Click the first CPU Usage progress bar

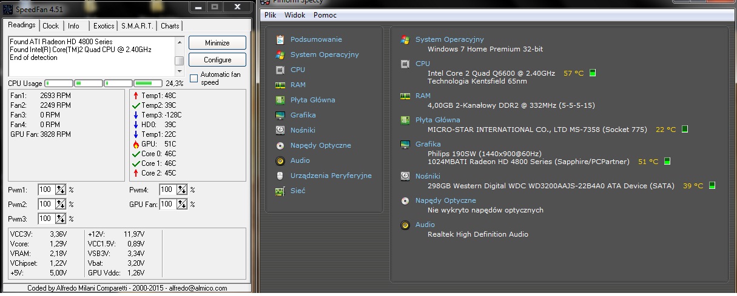pos(58,83)
